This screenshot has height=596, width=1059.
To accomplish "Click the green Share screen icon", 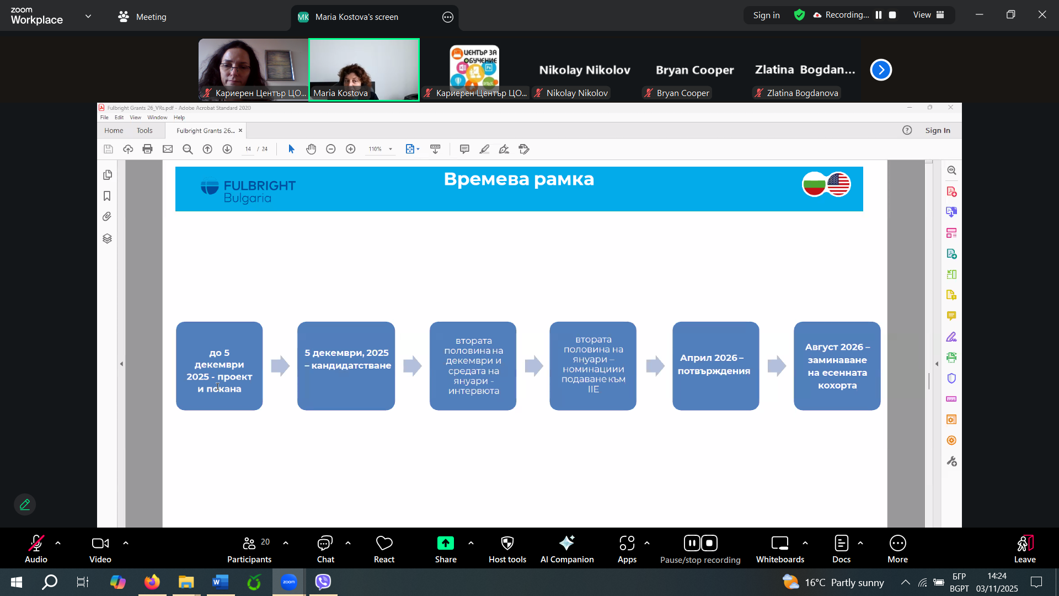I will point(445,544).
